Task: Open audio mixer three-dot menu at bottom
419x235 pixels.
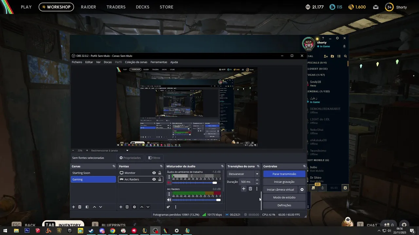Action: tap(175, 207)
